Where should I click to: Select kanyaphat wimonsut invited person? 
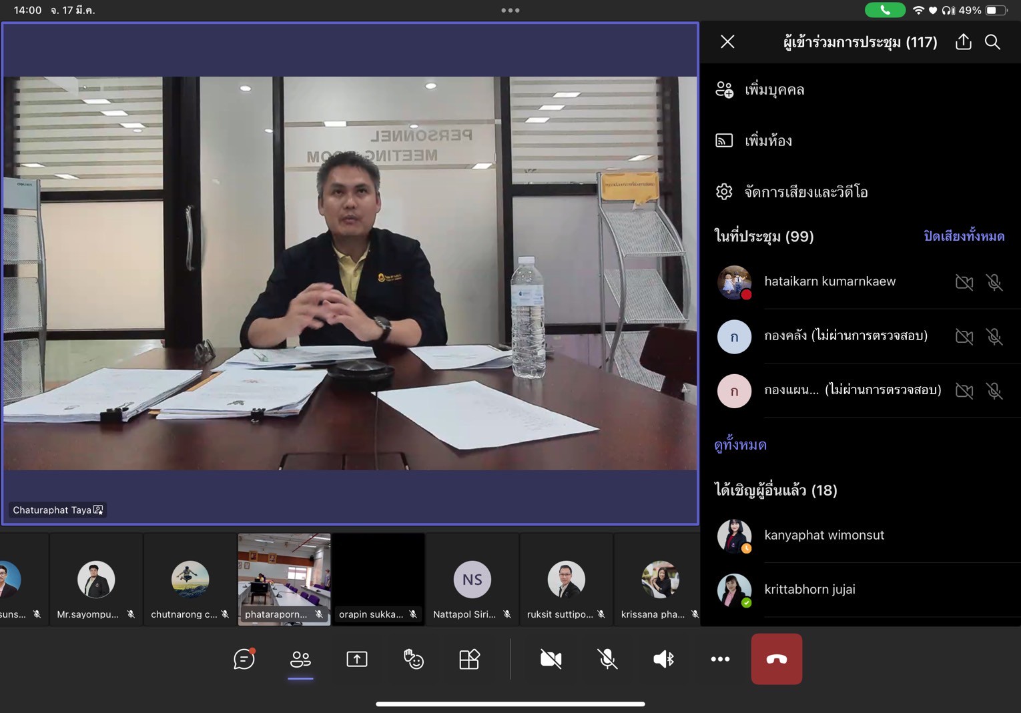click(861, 535)
